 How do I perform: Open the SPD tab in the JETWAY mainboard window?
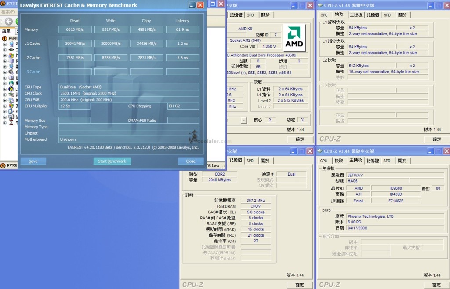coord(387,161)
